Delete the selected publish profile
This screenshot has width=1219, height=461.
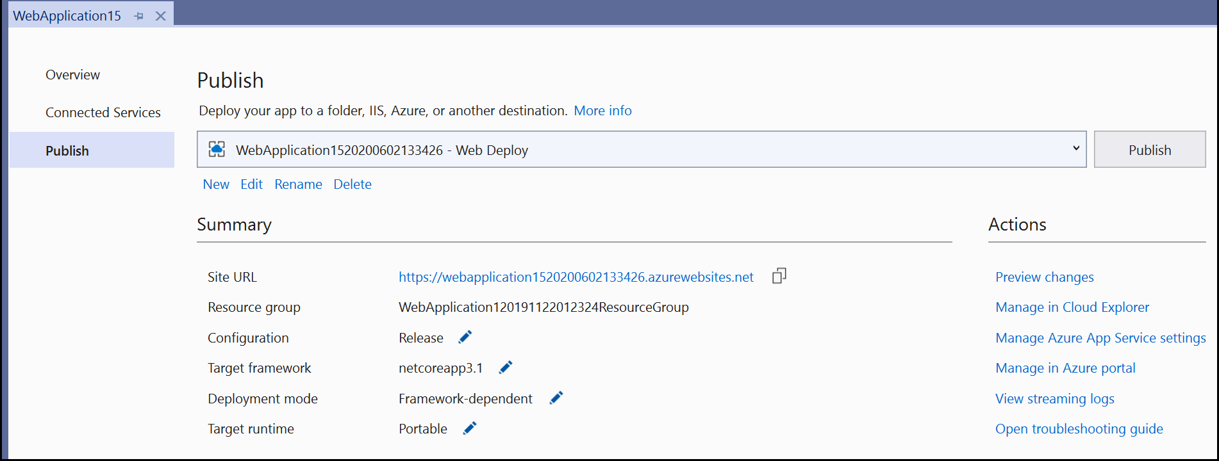pyautogui.click(x=352, y=184)
